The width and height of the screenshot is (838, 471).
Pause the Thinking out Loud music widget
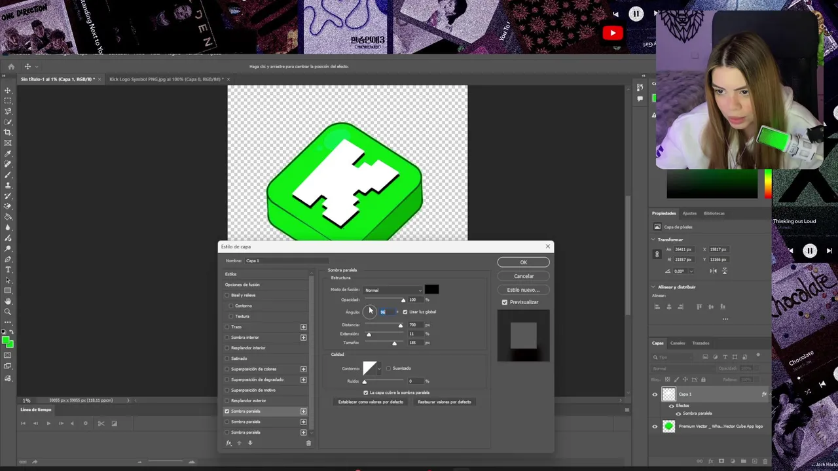pyautogui.click(x=810, y=251)
